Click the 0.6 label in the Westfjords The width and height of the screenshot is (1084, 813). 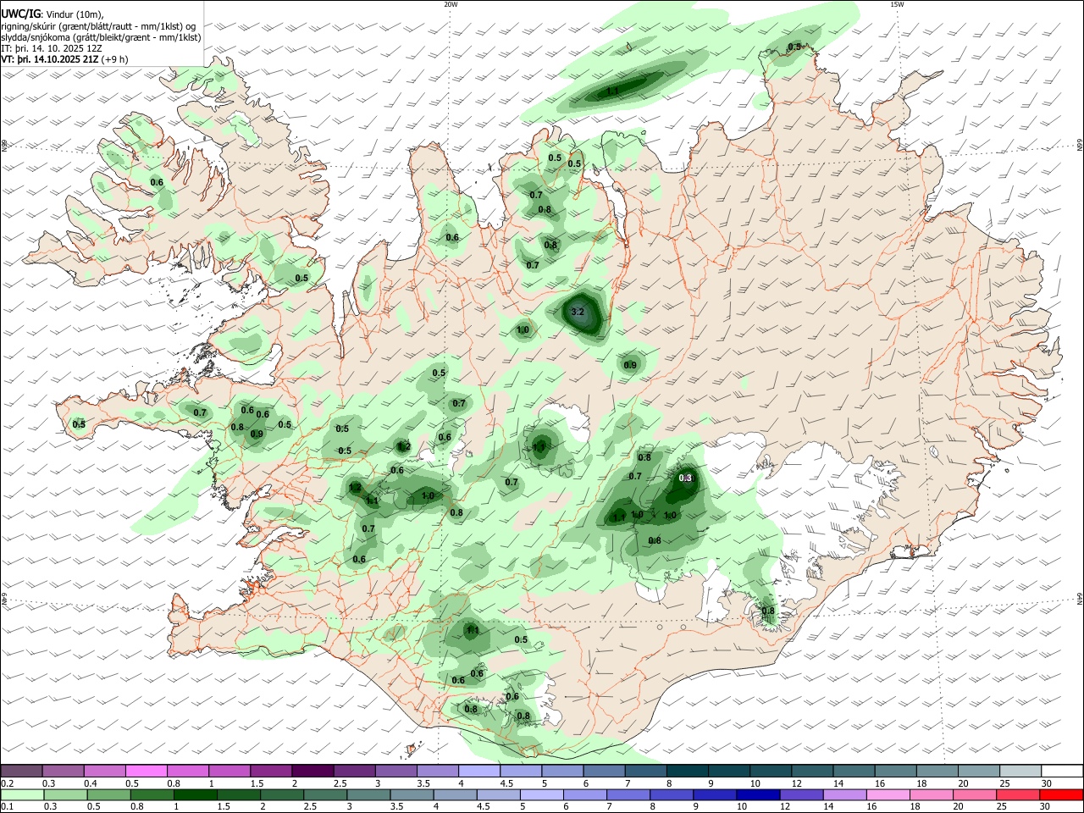coord(157,182)
